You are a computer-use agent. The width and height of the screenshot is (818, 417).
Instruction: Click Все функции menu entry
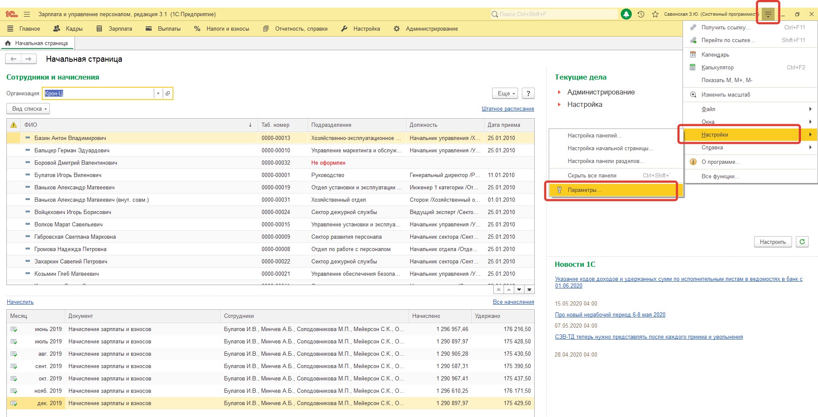(750, 176)
